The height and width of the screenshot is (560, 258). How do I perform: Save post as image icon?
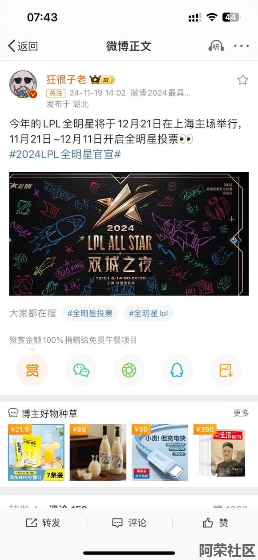[x=226, y=370]
